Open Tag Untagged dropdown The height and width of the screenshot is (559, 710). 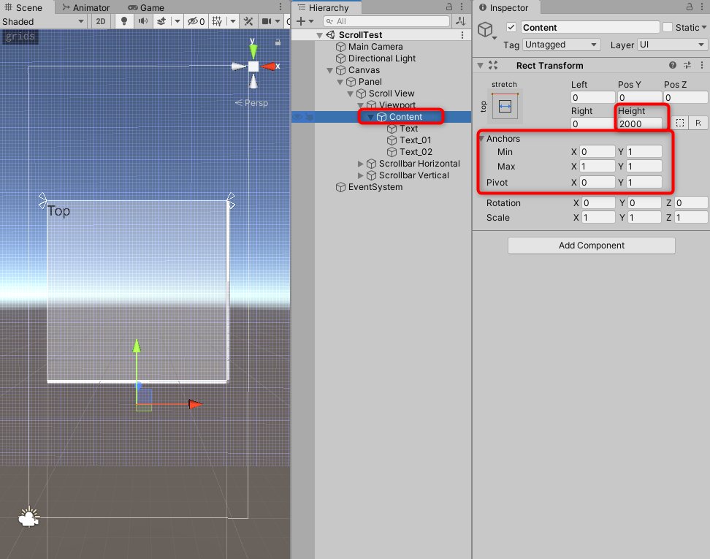pos(562,45)
